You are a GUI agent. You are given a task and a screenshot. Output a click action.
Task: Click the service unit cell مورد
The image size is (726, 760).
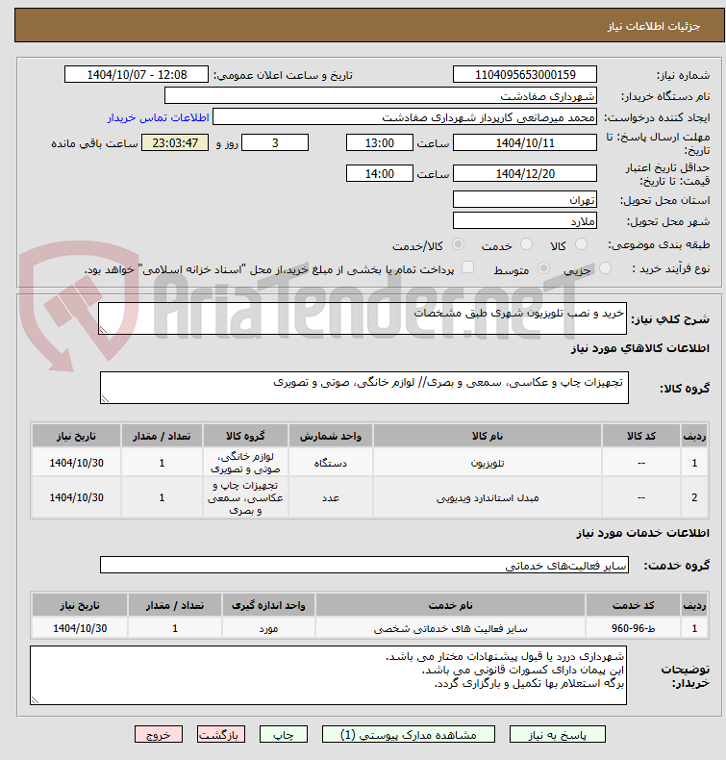coord(268,628)
